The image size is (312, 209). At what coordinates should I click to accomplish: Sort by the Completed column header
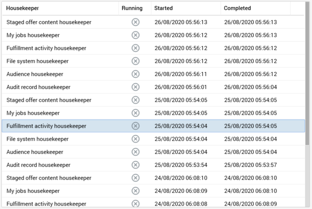pos(237,8)
